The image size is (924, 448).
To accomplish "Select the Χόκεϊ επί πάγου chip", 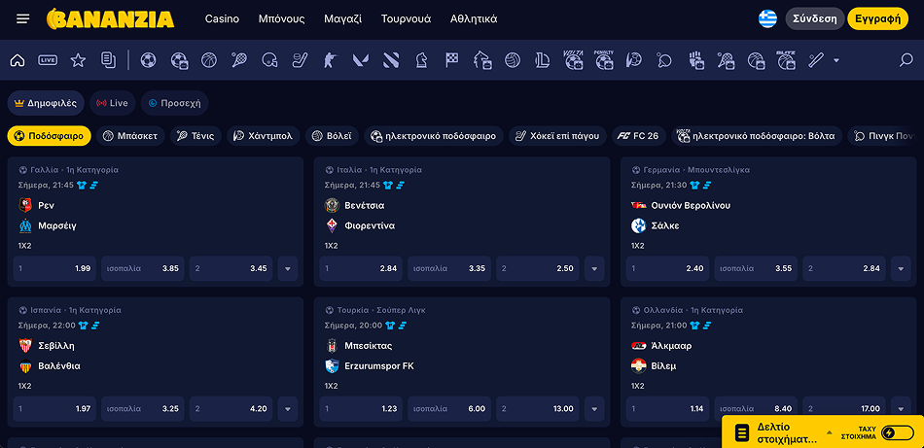I will (557, 136).
